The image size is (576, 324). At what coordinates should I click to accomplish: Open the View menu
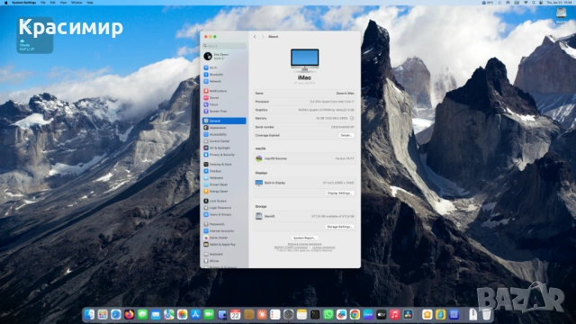[x=63, y=3]
